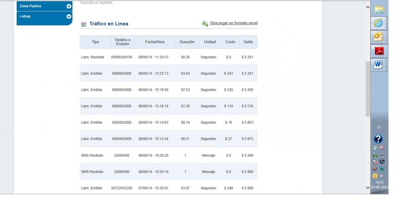Screen dimensions: 399x224
Task: Click the safely remove hardware tray icon
Action: click(x=375, y=155)
